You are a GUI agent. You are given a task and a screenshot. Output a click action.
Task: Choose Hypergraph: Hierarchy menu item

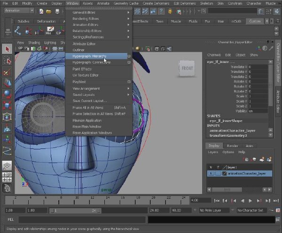(96, 56)
